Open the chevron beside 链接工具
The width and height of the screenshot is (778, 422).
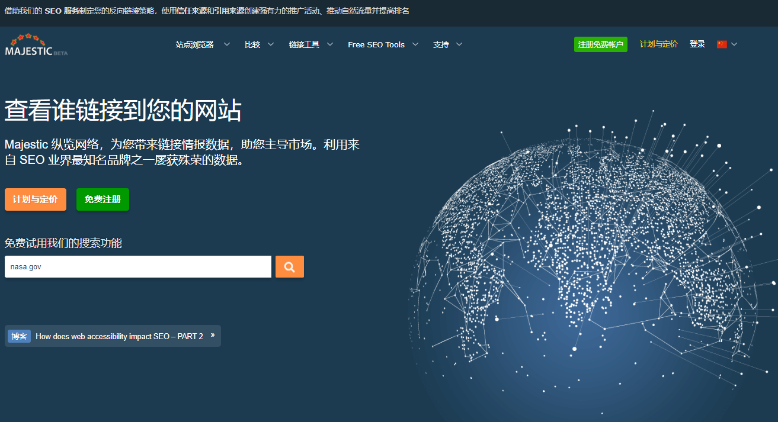[330, 44]
